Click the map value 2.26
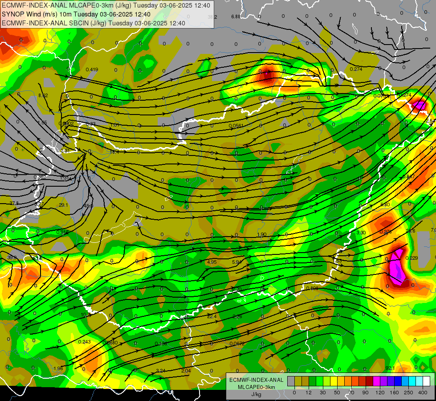This screenshot has width=436, height=401. coord(237,316)
